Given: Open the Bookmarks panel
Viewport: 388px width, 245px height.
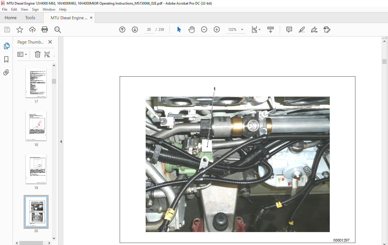Looking at the screenshot, I should coord(6,59).
